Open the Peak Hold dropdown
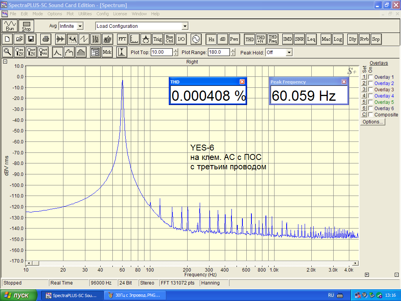This screenshot has width=401, height=301. (289, 53)
